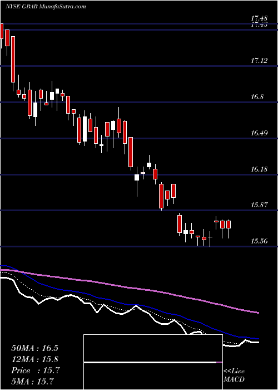The width and height of the screenshot is (278, 390).
Task: Click the 15.87 price level label
Action: [259, 205]
